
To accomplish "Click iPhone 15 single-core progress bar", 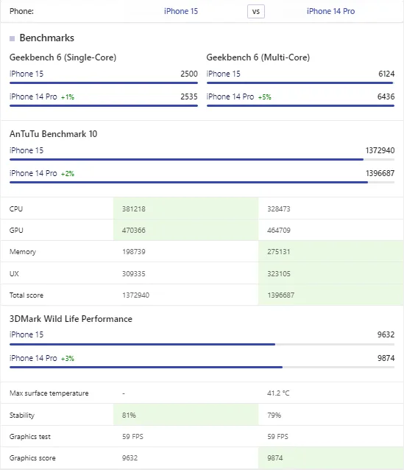I will pos(104,83).
